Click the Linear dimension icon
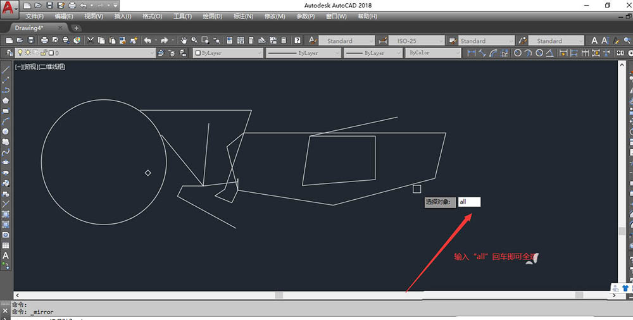The image size is (633, 320). point(471,53)
